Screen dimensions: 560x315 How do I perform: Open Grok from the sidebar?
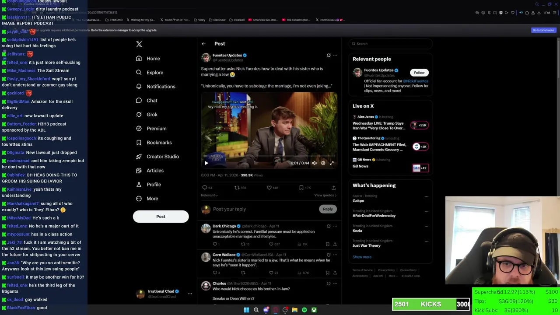(147, 115)
